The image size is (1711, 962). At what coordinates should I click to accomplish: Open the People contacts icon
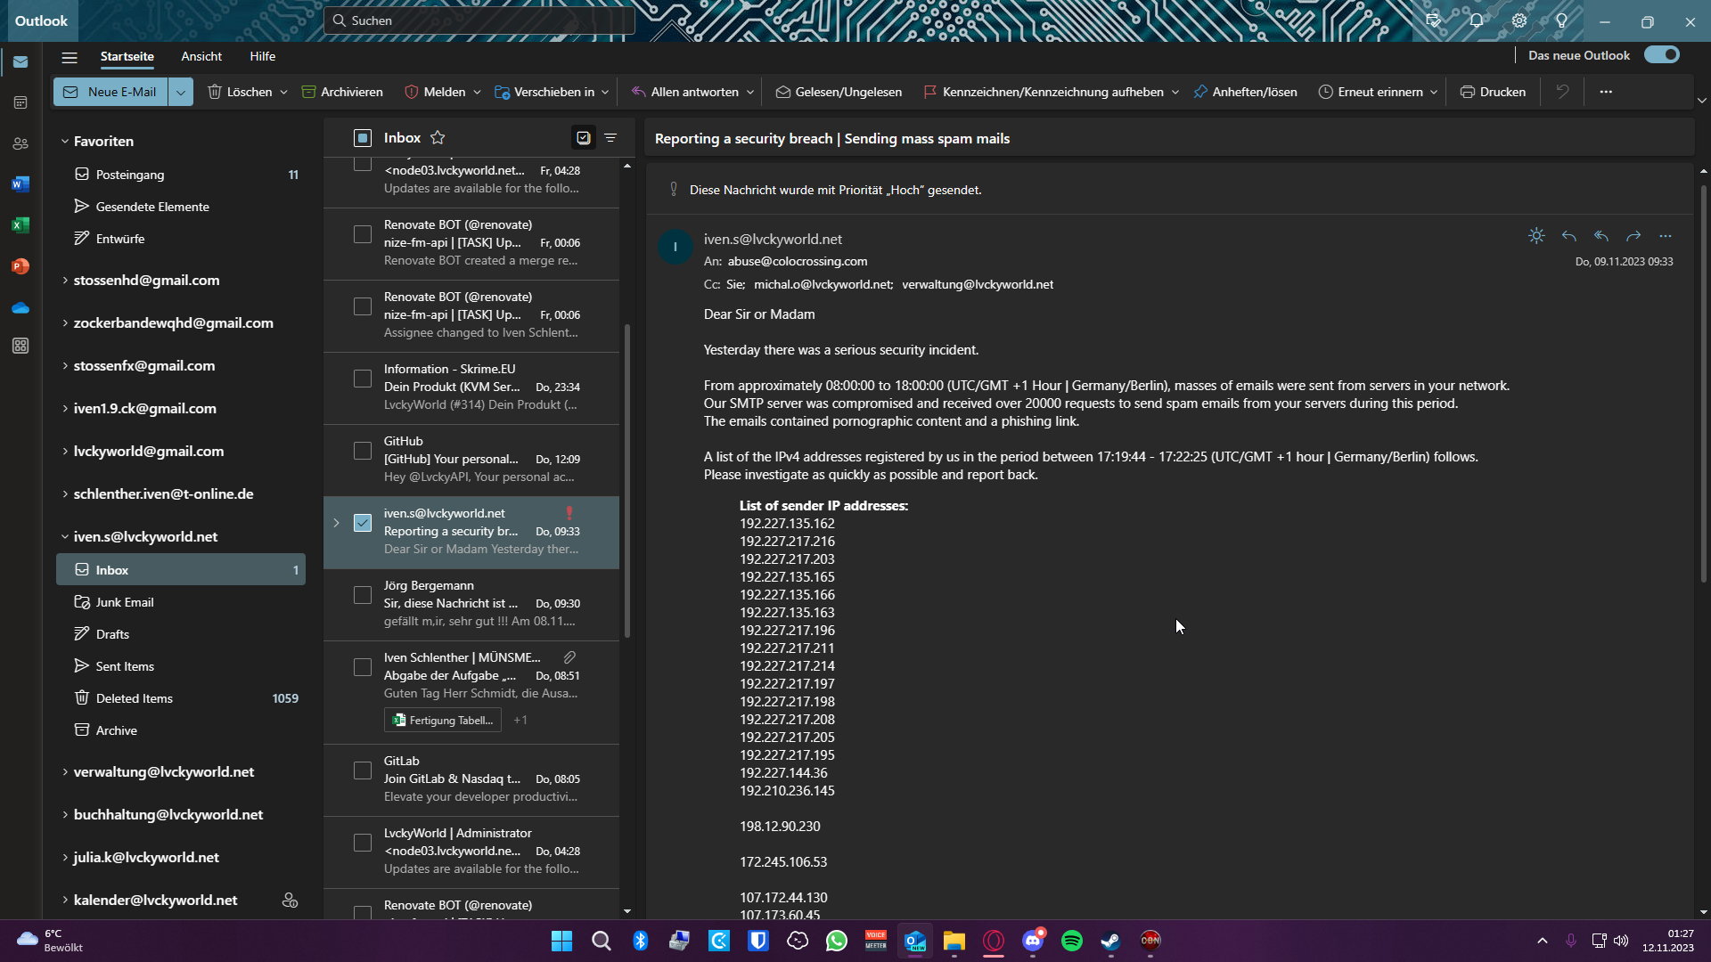20,143
